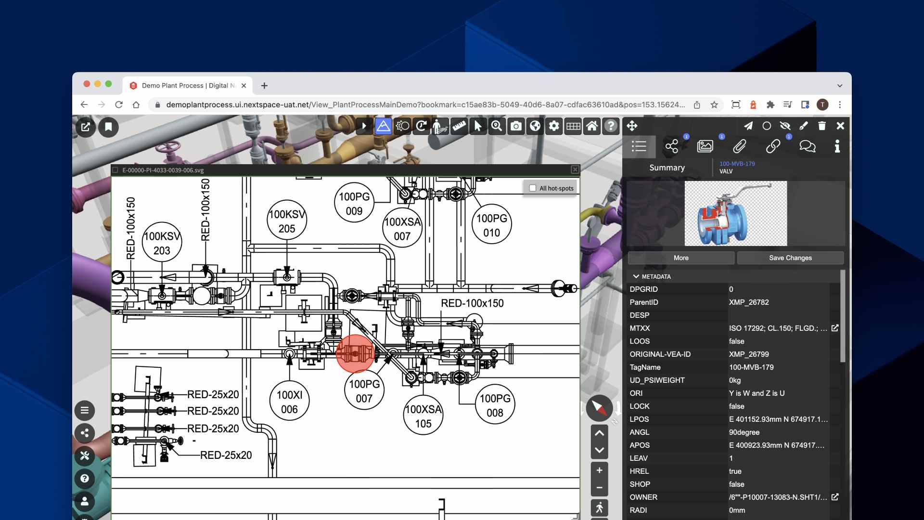Click the chevron up navigation arrow

[599, 433]
